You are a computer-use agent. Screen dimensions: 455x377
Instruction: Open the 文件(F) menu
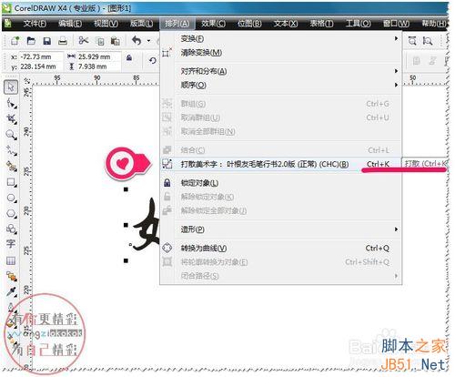[x=35, y=24]
